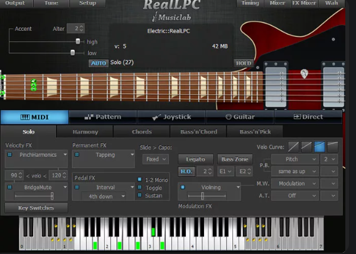Open the PinchHarmonics Velocity FX dropdown
356x254 pixels.
coord(65,155)
